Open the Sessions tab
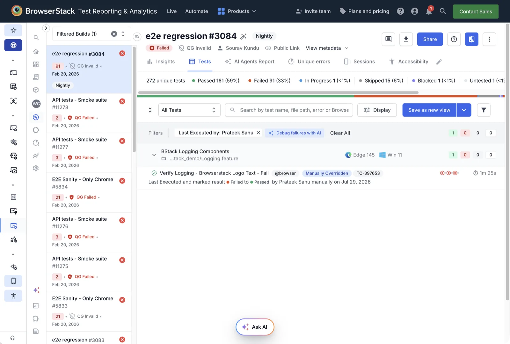 360,62
